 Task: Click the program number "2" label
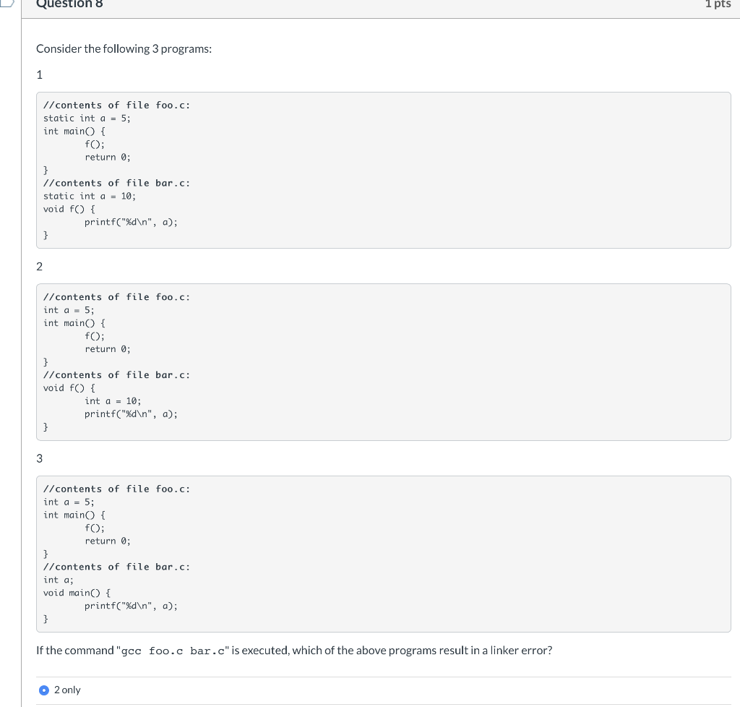point(40,266)
